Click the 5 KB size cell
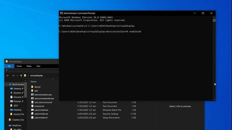Viewport: 232px width, 130px height. point(134,118)
